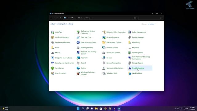Click the Indexing Options icon
The image size is (197, 111).
78,47
